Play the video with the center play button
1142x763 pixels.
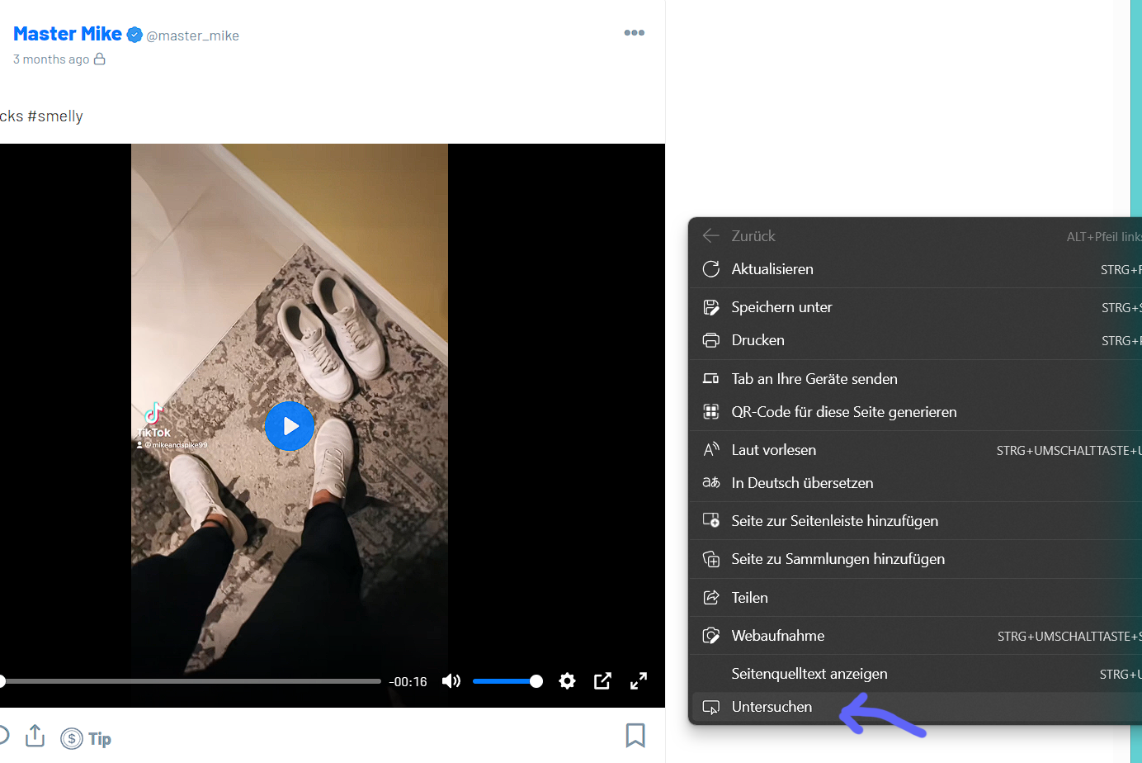point(290,426)
